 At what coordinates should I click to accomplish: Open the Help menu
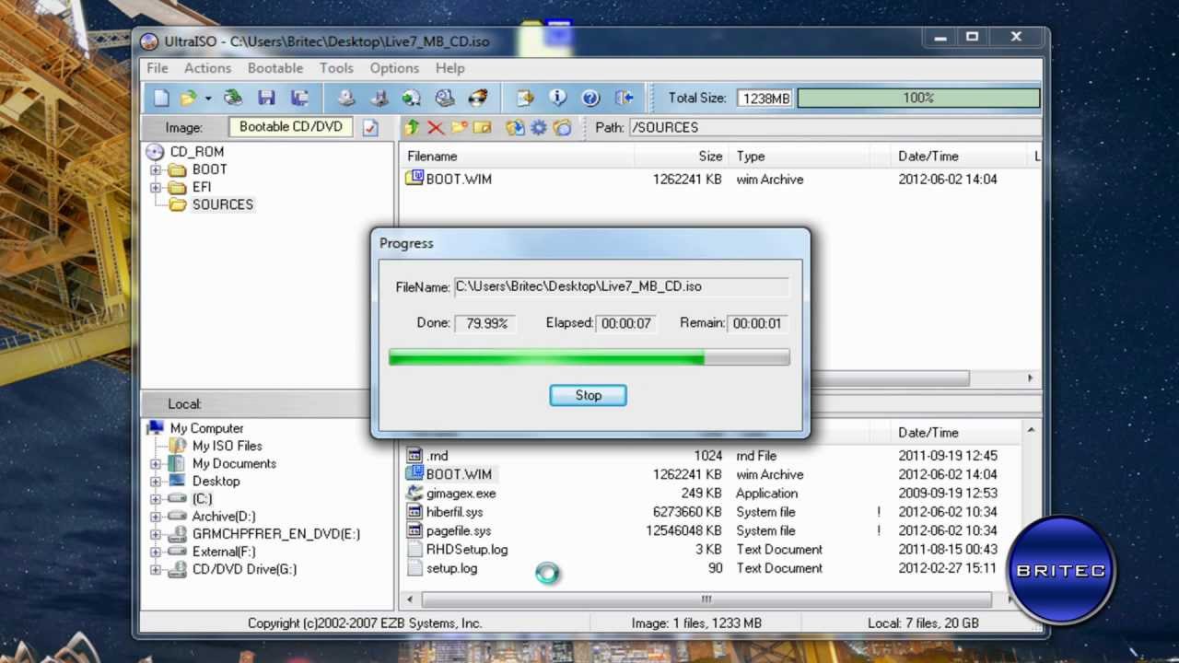point(449,68)
